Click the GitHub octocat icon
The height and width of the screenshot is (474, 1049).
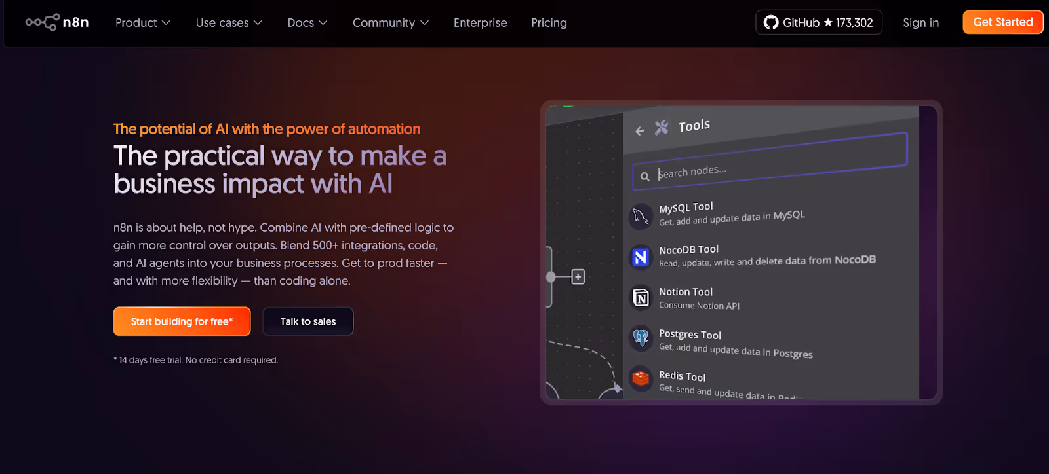tap(771, 22)
